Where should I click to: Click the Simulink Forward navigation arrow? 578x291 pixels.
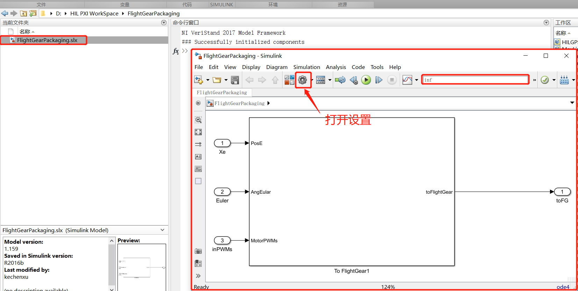(x=262, y=80)
